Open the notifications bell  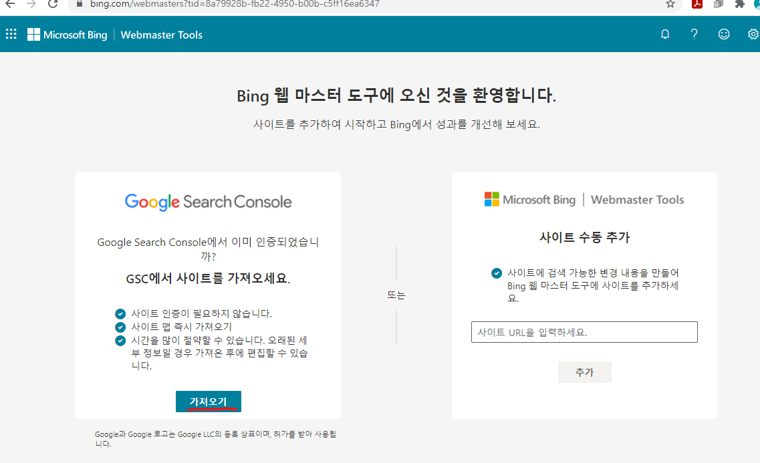665,34
